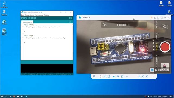Select the Recycle Bin desktop icon
The height and width of the screenshot is (98, 174).
[x=4, y=13]
